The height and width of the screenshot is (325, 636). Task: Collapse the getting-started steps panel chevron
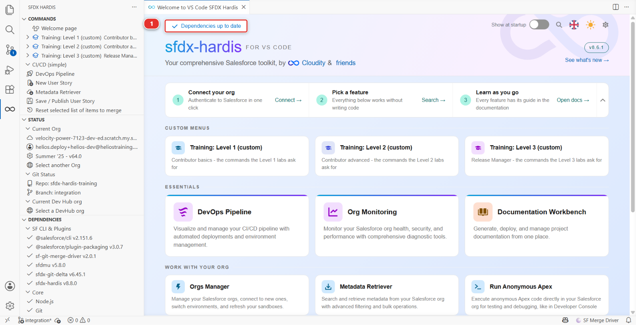pos(603,100)
